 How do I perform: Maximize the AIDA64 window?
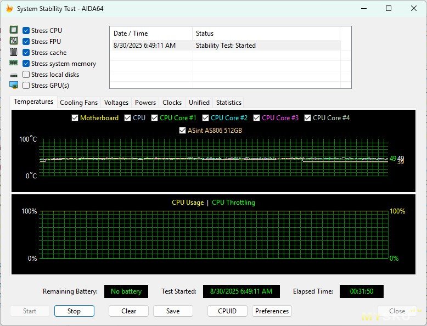[x=389, y=8]
